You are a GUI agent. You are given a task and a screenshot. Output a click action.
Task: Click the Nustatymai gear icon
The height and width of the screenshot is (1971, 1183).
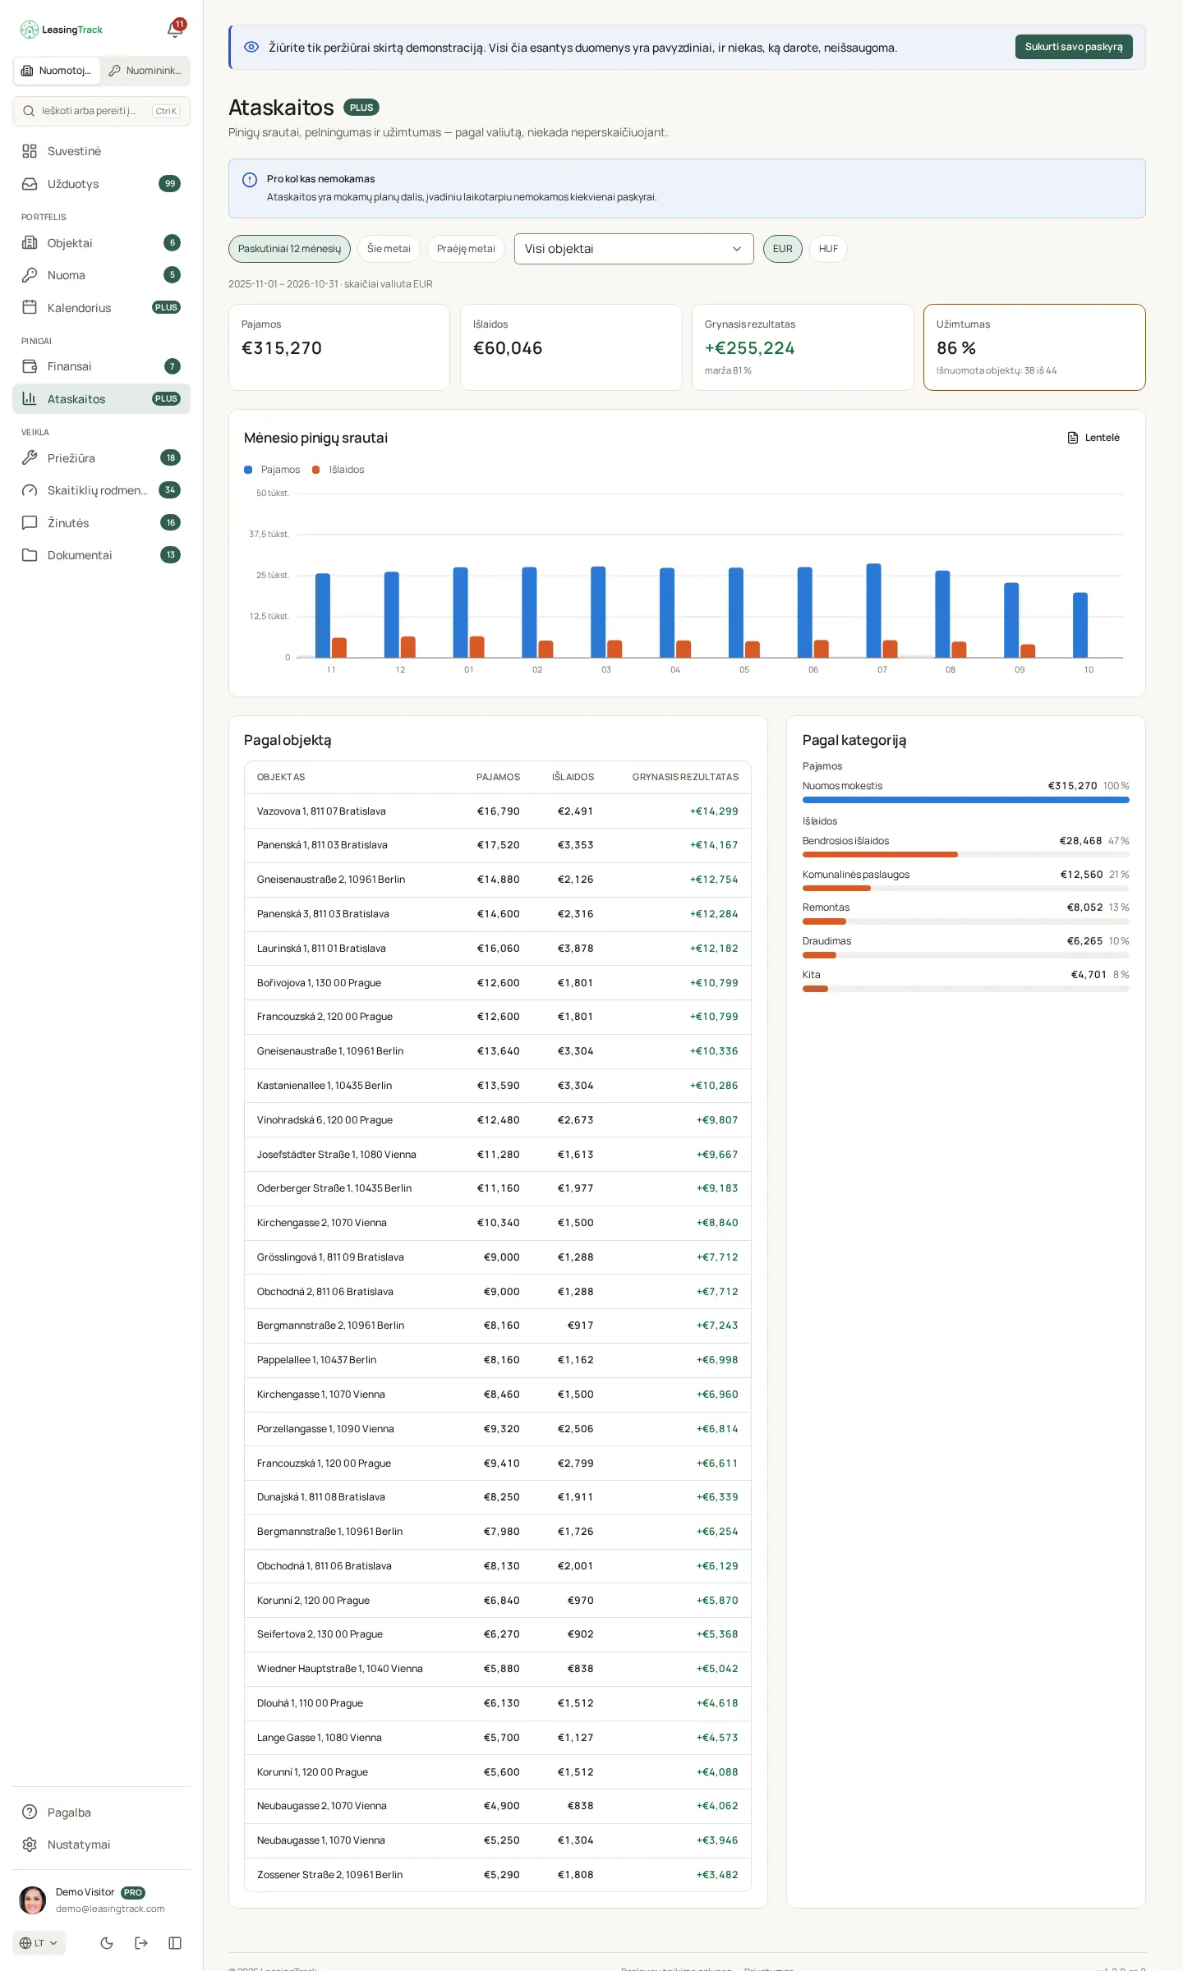tap(30, 1845)
